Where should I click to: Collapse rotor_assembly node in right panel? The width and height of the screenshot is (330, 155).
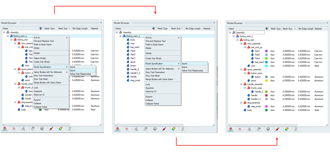click(241, 44)
